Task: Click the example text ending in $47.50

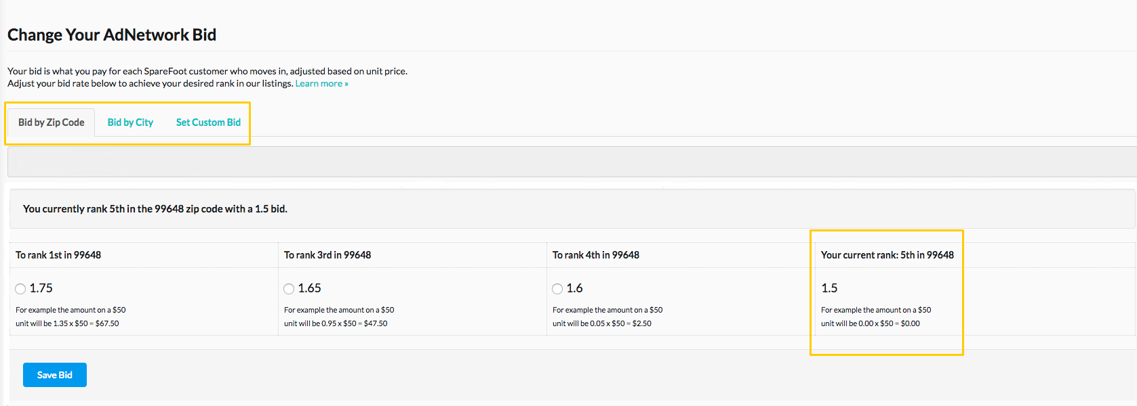Action: pyautogui.click(x=339, y=317)
